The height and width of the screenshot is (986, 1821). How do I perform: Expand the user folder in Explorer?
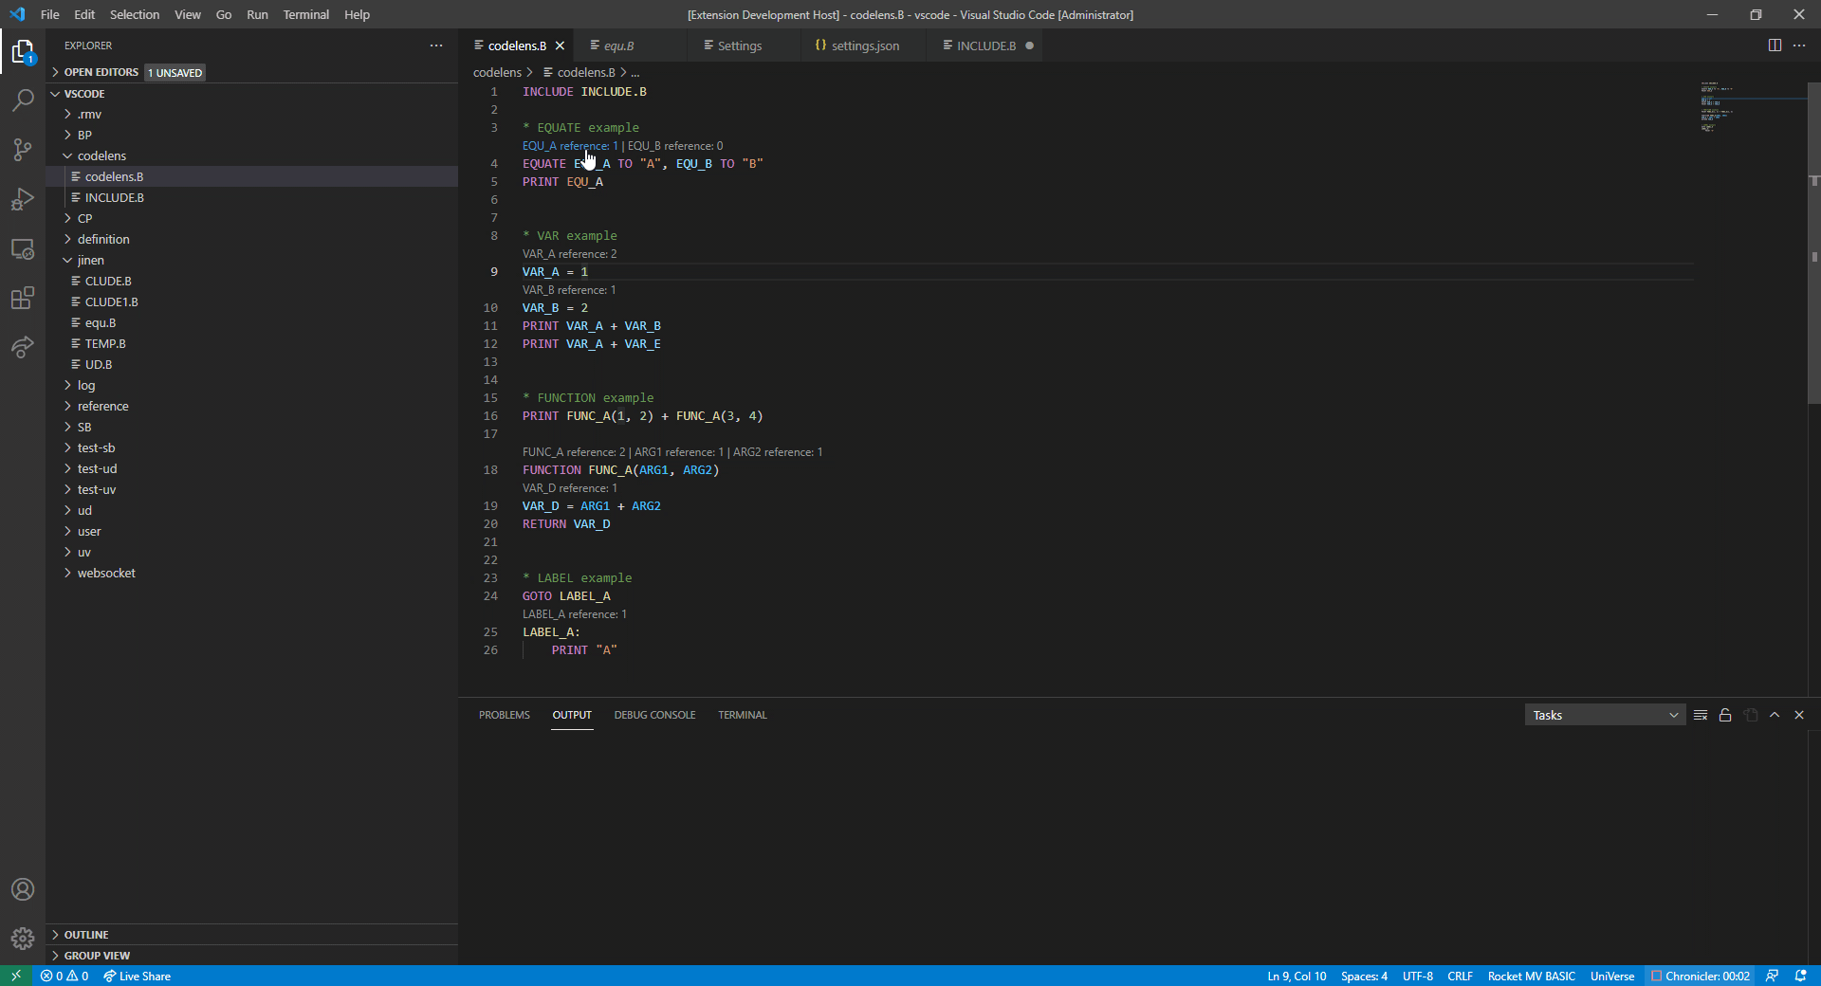[x=91, y=531]
